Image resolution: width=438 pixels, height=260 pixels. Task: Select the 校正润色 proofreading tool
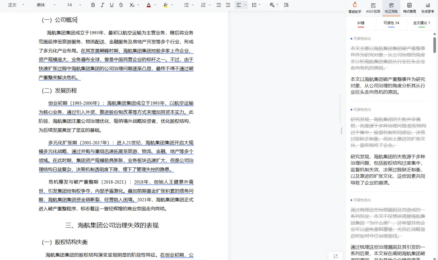[x=391, y=8]
